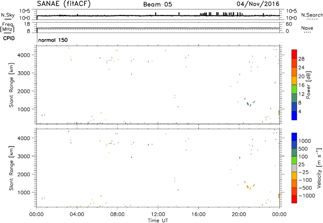Click the power panel 'Slant Range [km]' label
Screen dimensions: 323x223
11,85
